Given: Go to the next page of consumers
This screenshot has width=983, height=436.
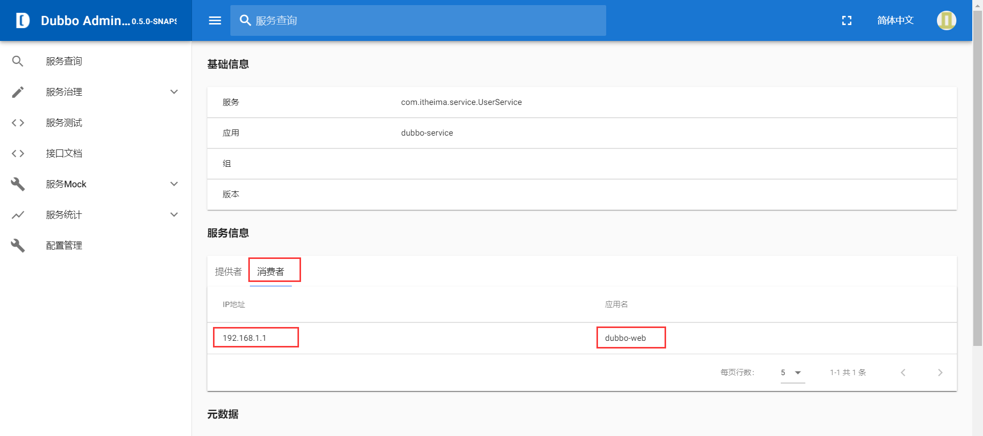Looking at the screenshot, I should click(940, 373).
